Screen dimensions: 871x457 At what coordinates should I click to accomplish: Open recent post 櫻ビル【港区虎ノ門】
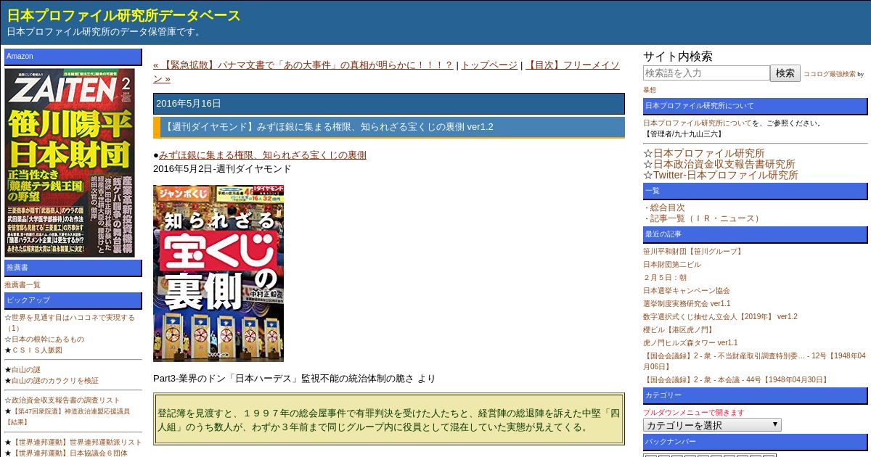[679, 329]
